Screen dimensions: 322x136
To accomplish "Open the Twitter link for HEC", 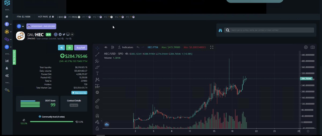I will pyautogui.click(x=64, y=35).
